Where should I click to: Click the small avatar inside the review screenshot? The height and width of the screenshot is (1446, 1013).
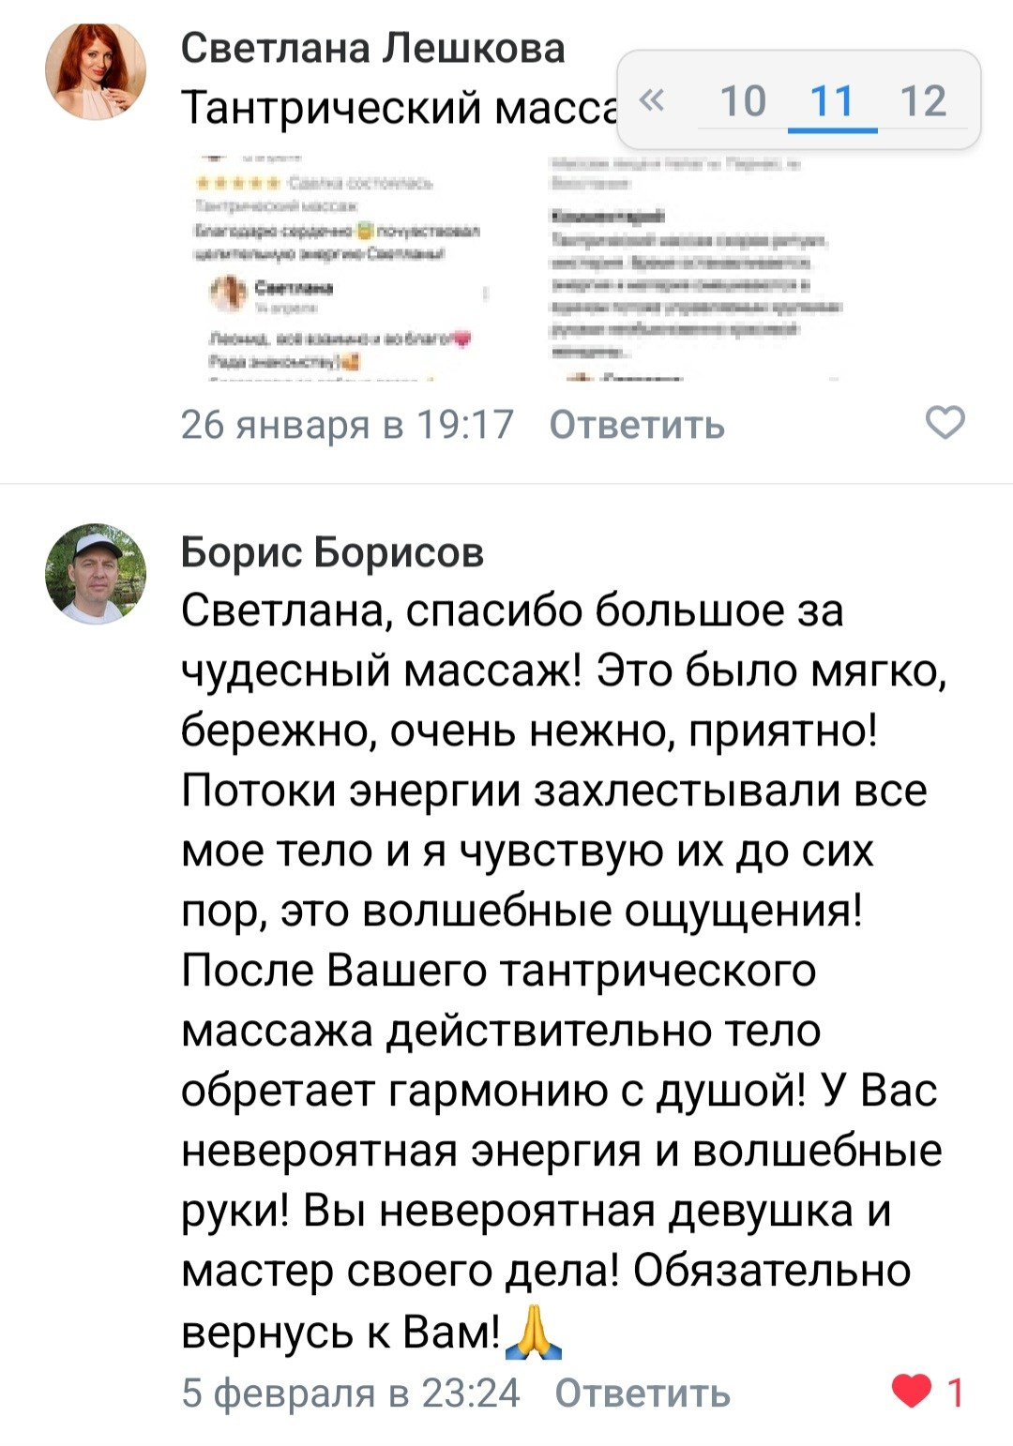pyautogui.click(x=228, y=291)
